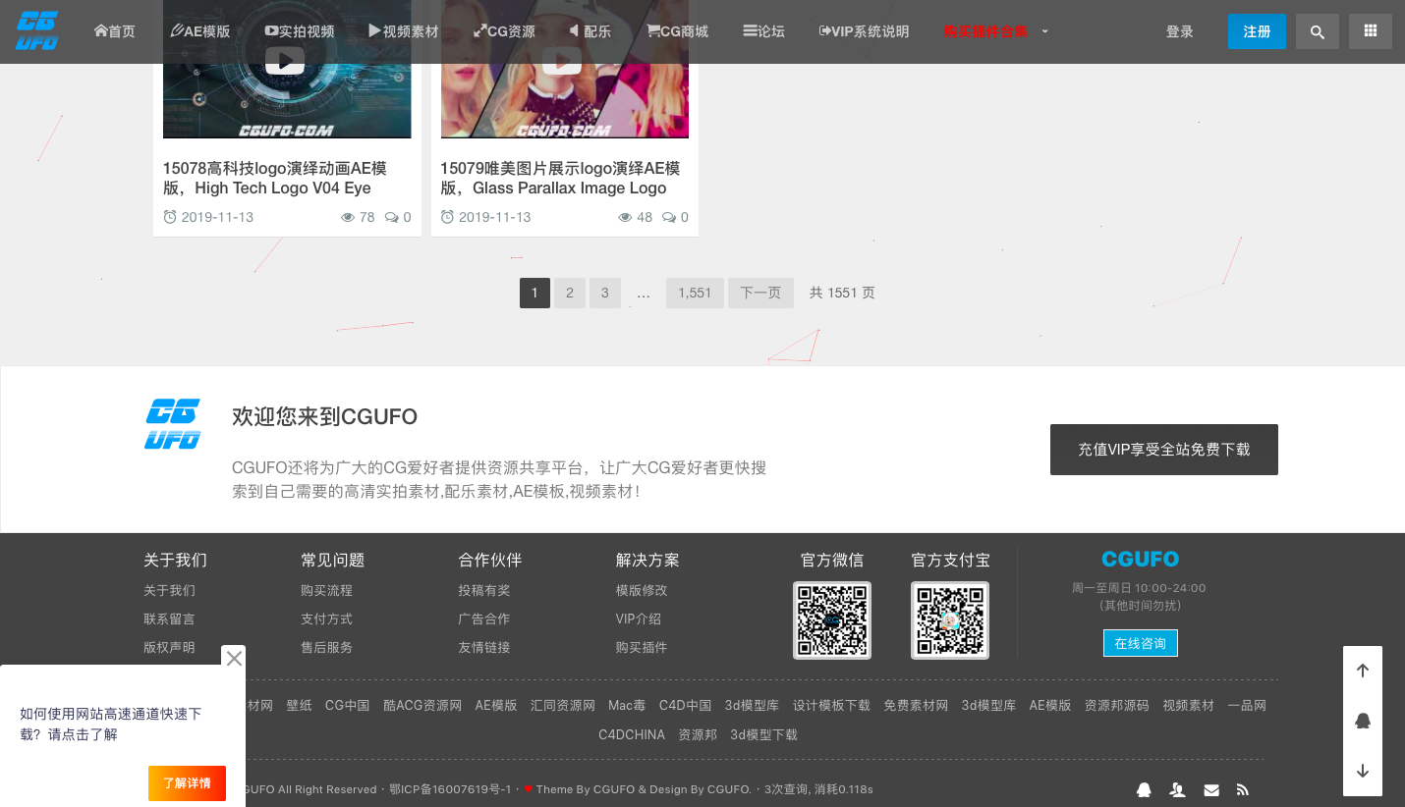Screen dimensions: 1405x807
Task: Play the High Tech Logo video thumbnail
Action: (285, 61)
